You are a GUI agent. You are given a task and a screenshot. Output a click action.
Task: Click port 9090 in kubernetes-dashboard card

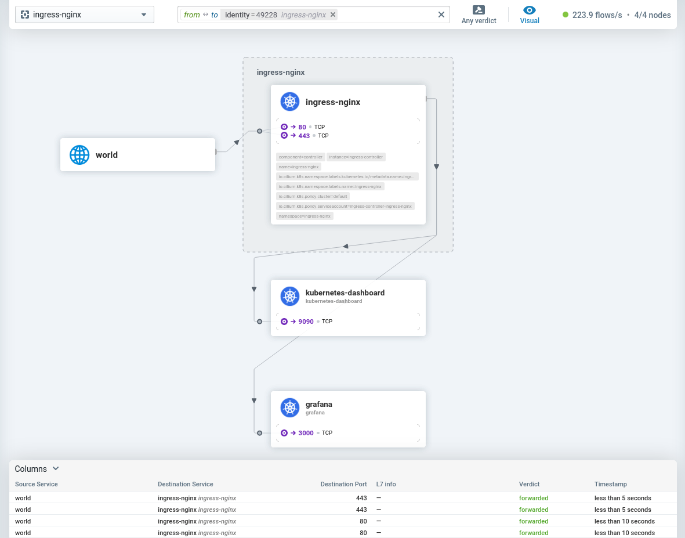coord(306,322)
